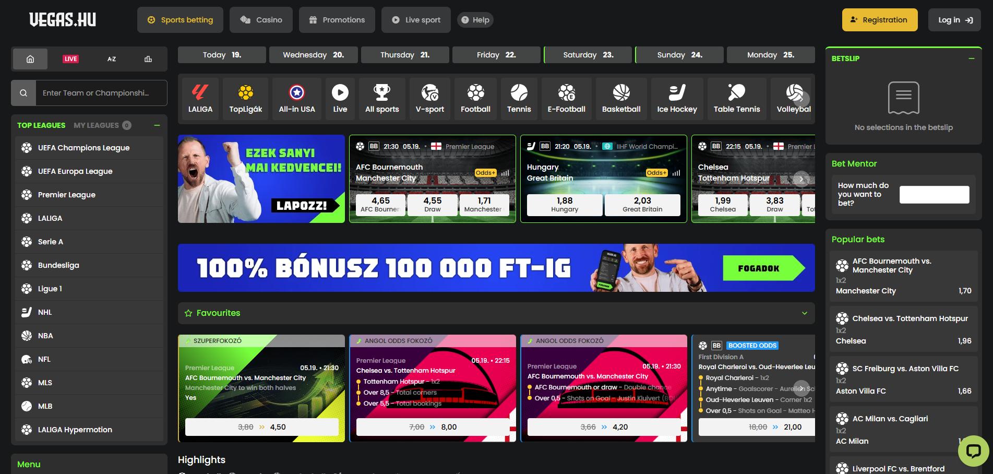The image size is (993, 474).
Task: Focus the Bet Mentor amount field
Action: pyautogui.click(x=935, y=195)
